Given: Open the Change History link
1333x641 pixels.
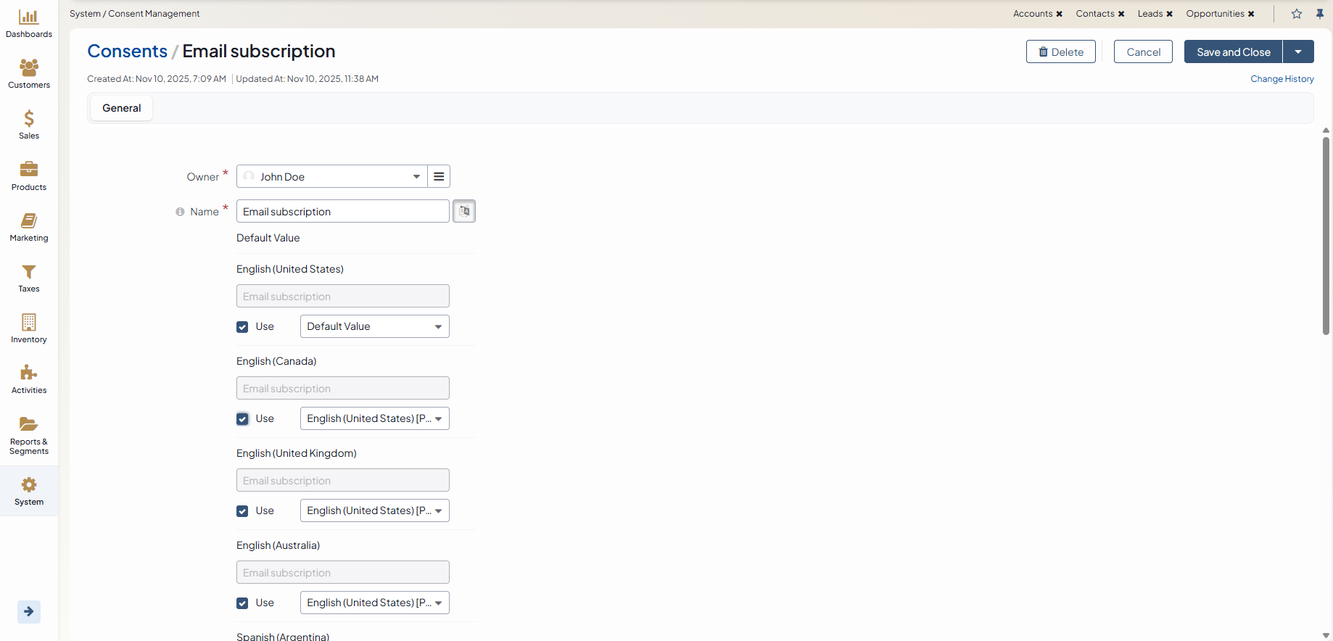Looking at the screenshot, I should [1282, 79].
